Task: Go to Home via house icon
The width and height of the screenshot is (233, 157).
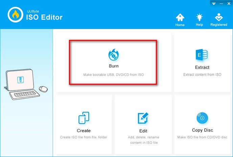Action: coord(180,18)
